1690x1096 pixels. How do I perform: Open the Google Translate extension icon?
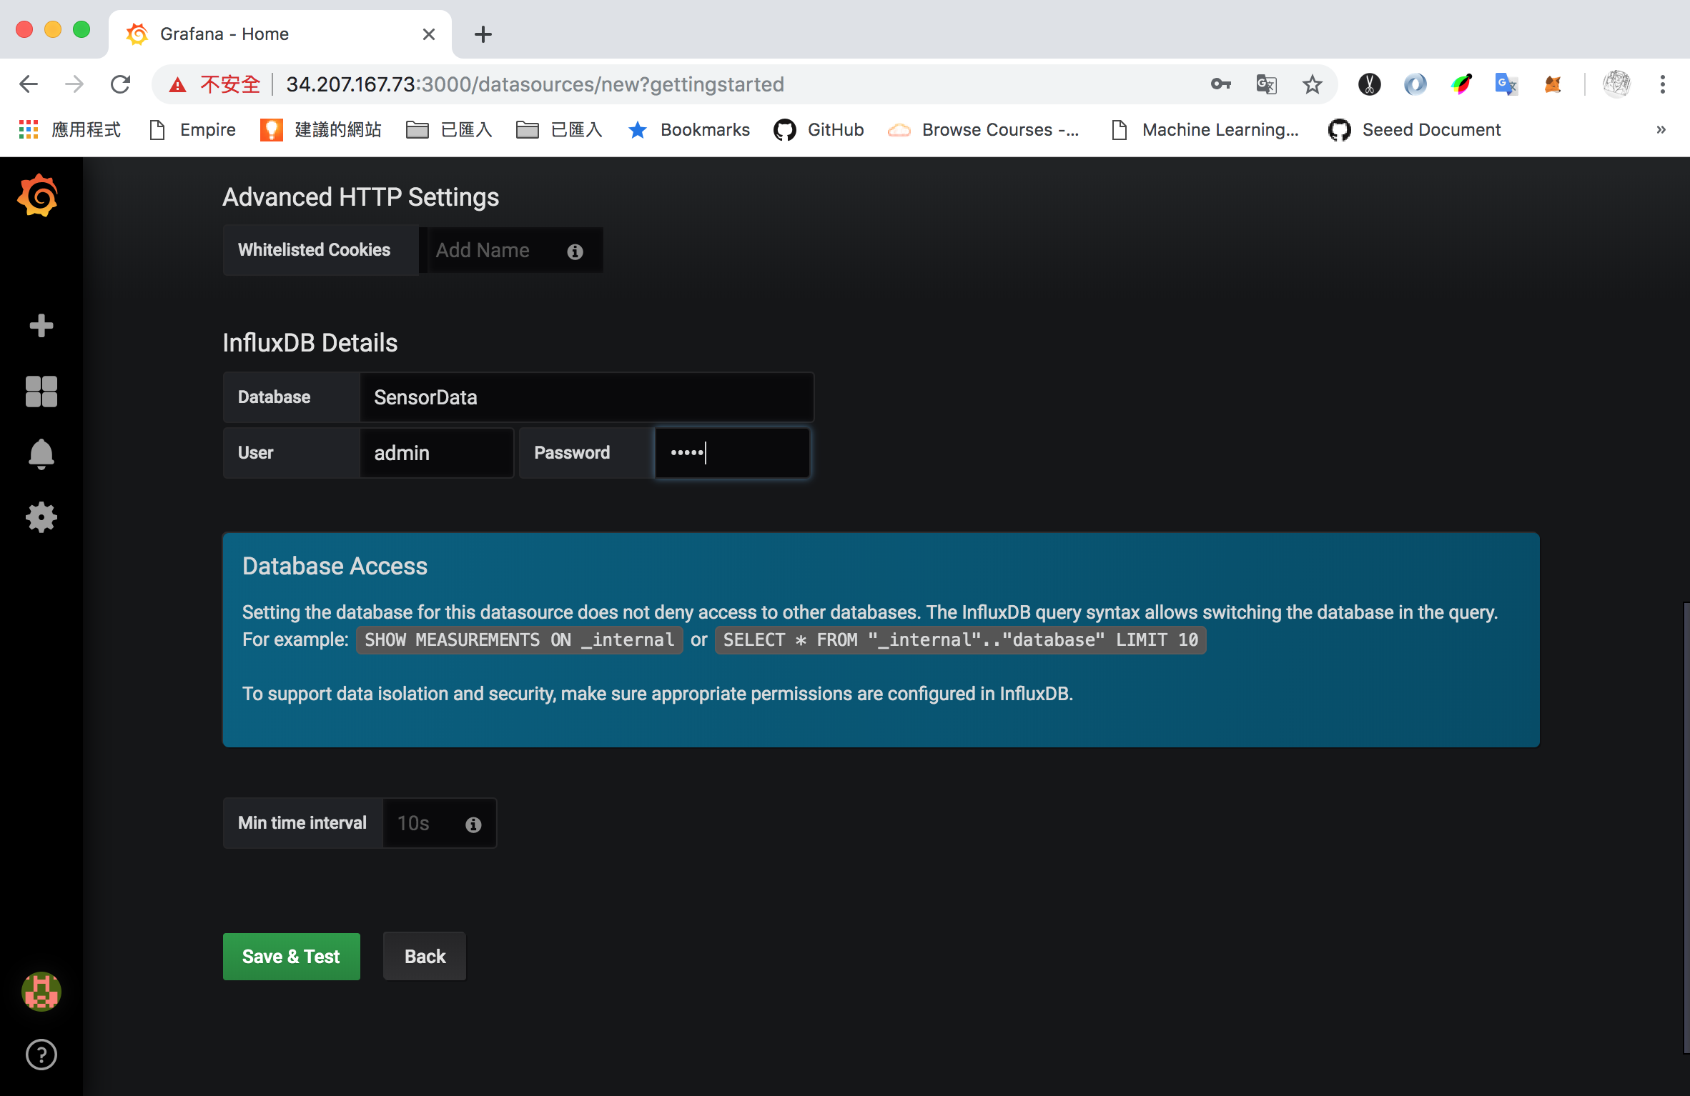click(x=1507, y=84)
